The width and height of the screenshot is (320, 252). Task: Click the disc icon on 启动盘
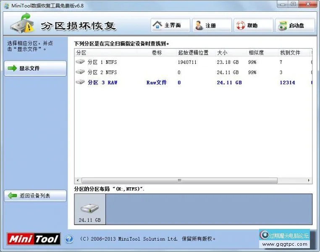pyautogui.click(x=283, y=26)
